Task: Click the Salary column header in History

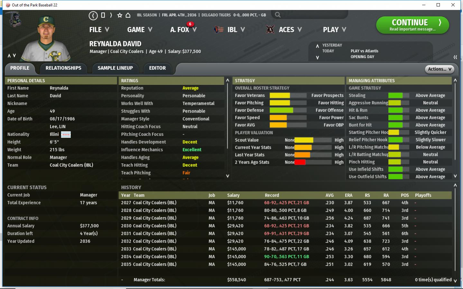Action: (233, 195)
